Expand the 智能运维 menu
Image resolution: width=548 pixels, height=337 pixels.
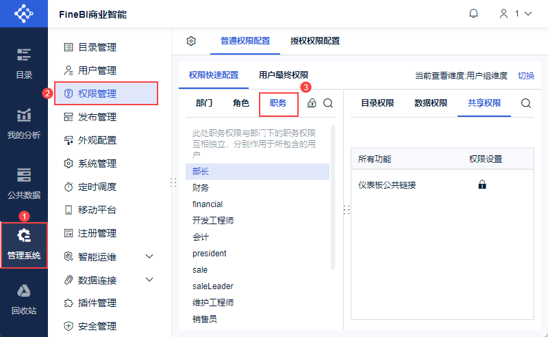click(x=150, y=256)
